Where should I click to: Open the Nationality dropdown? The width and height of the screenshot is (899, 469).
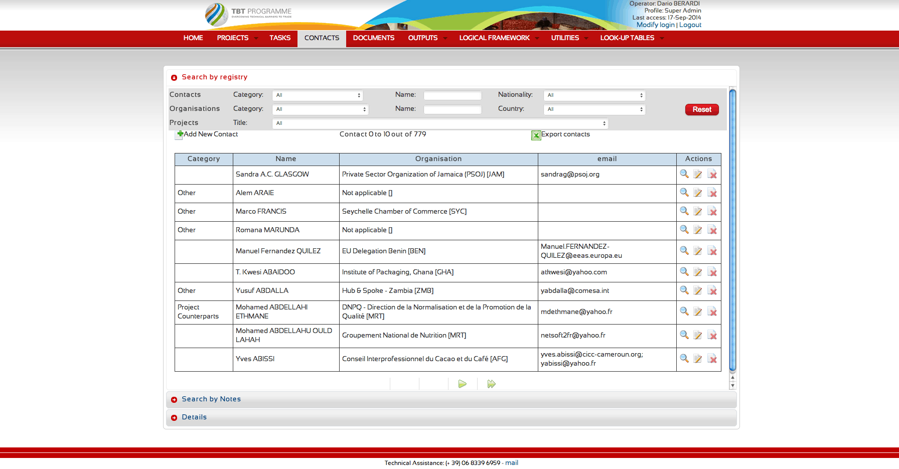pos(594,95)
